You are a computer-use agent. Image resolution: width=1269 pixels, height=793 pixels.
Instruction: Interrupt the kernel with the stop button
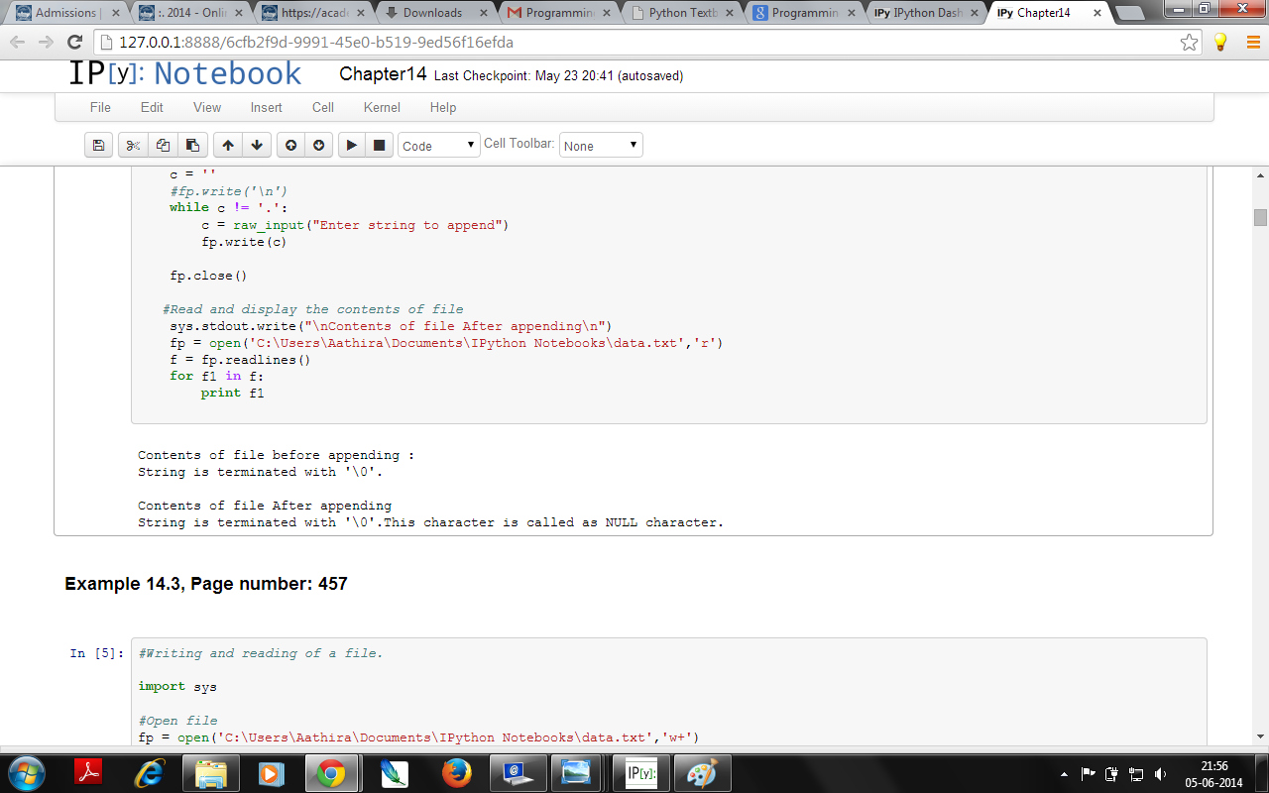click(x=379, y=146)
